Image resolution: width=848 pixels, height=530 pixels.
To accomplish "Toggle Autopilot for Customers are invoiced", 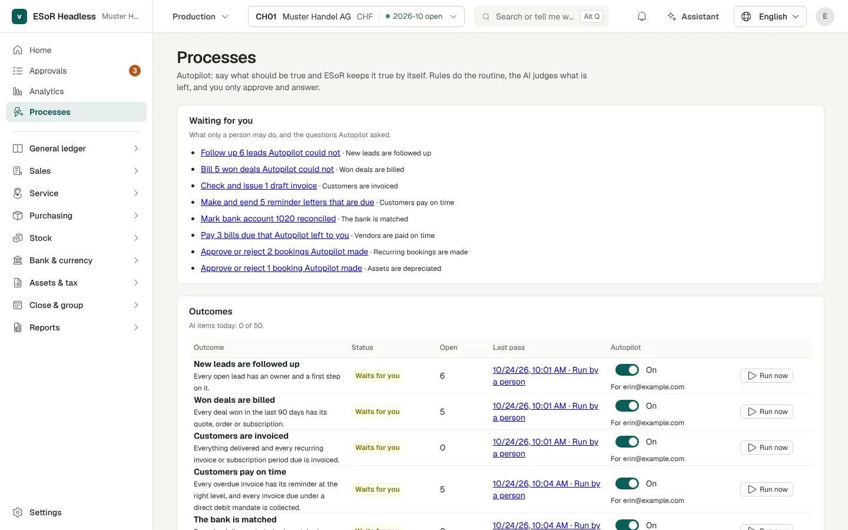I will tap(627, 442).
